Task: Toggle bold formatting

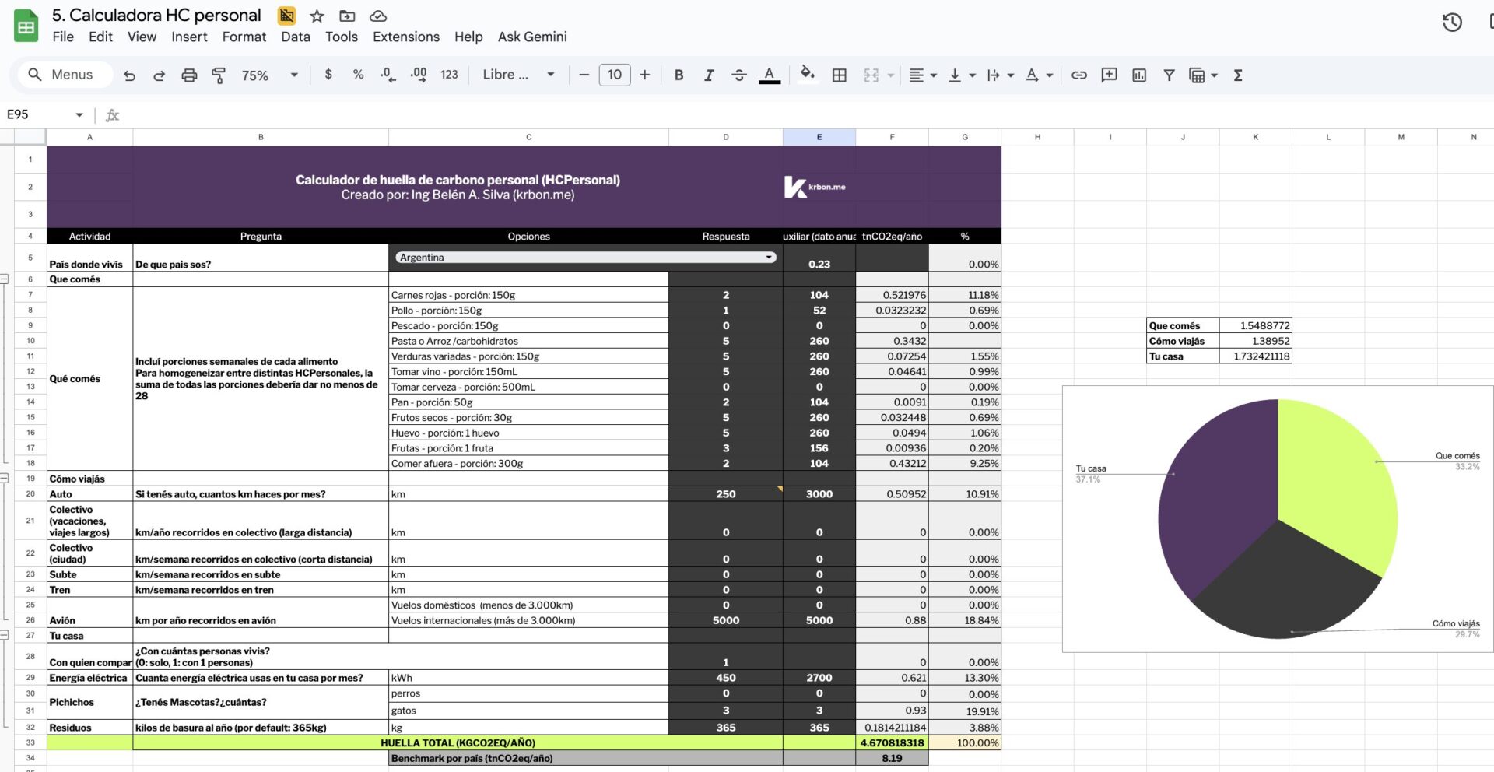Action: point(679,75)
